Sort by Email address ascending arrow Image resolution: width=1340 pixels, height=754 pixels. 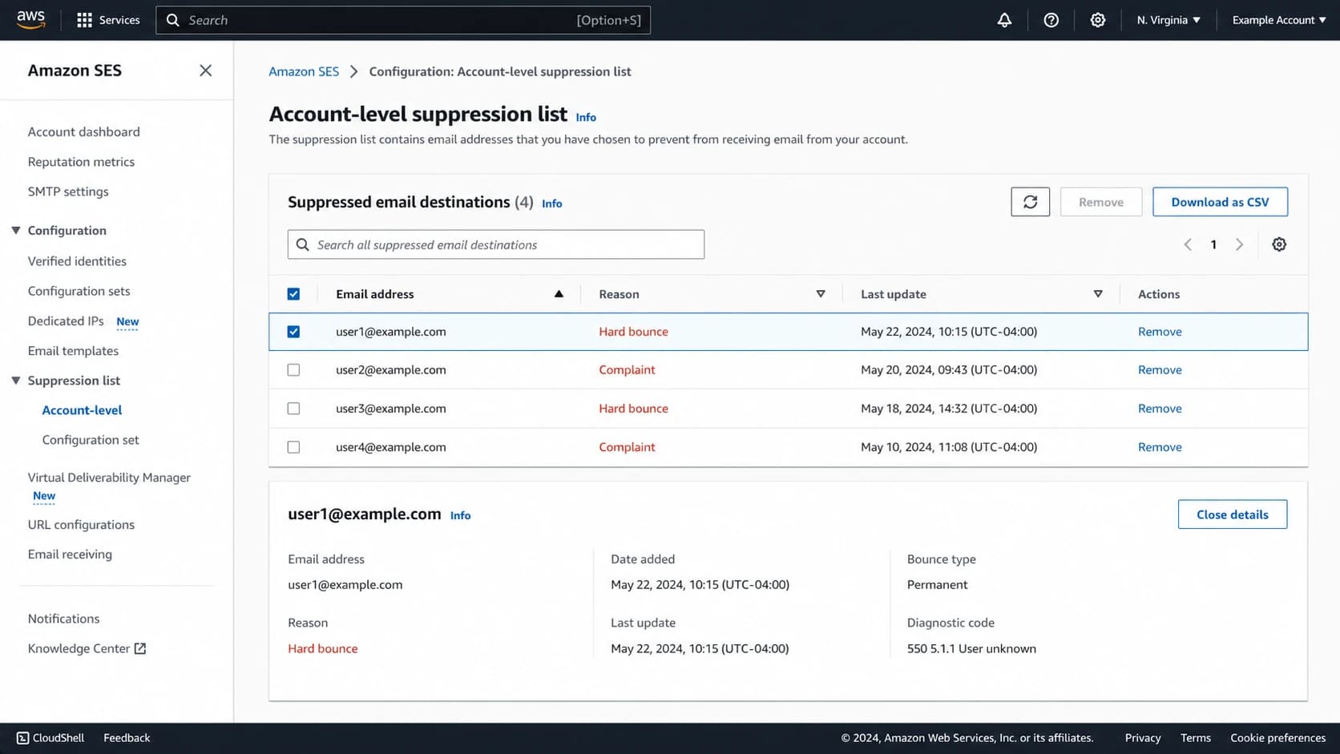[x=559, y=294]
